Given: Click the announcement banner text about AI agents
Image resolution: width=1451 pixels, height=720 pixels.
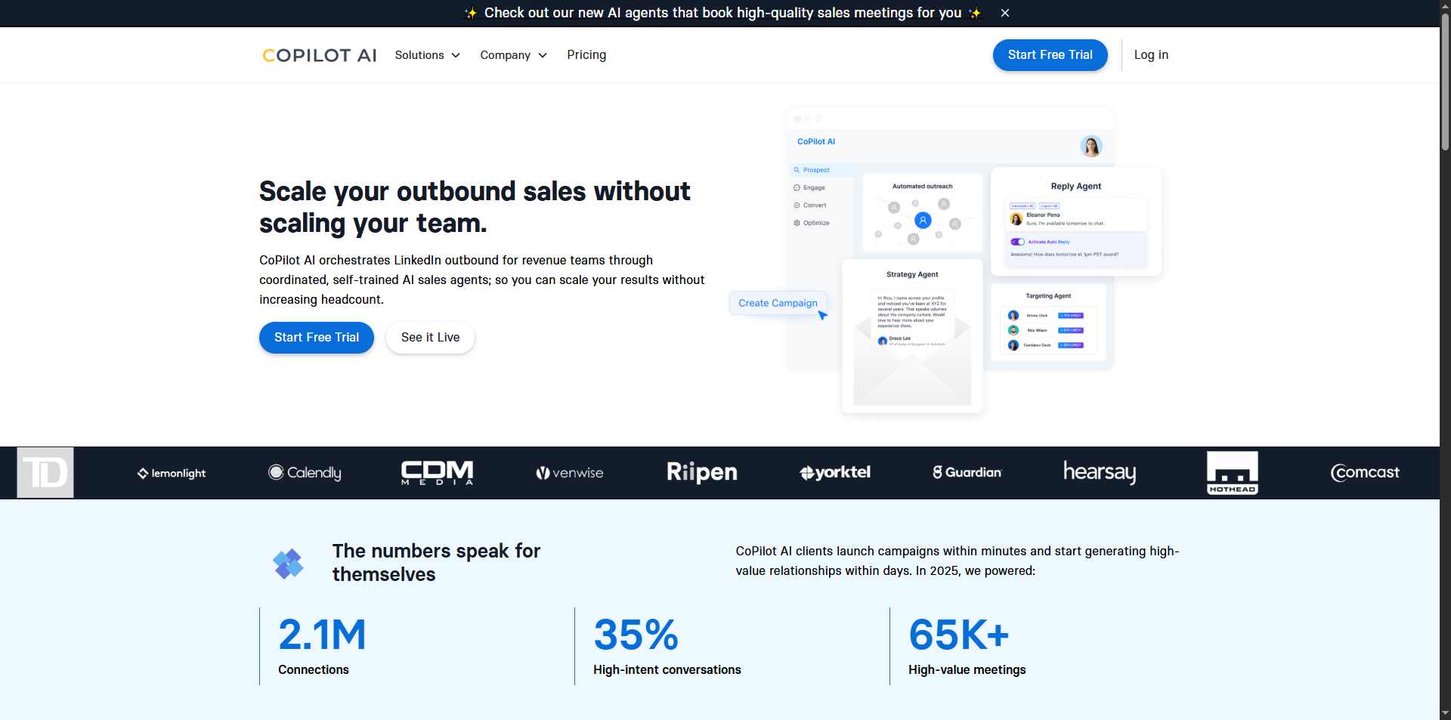Looking at the screenshot, I should 722,13.
